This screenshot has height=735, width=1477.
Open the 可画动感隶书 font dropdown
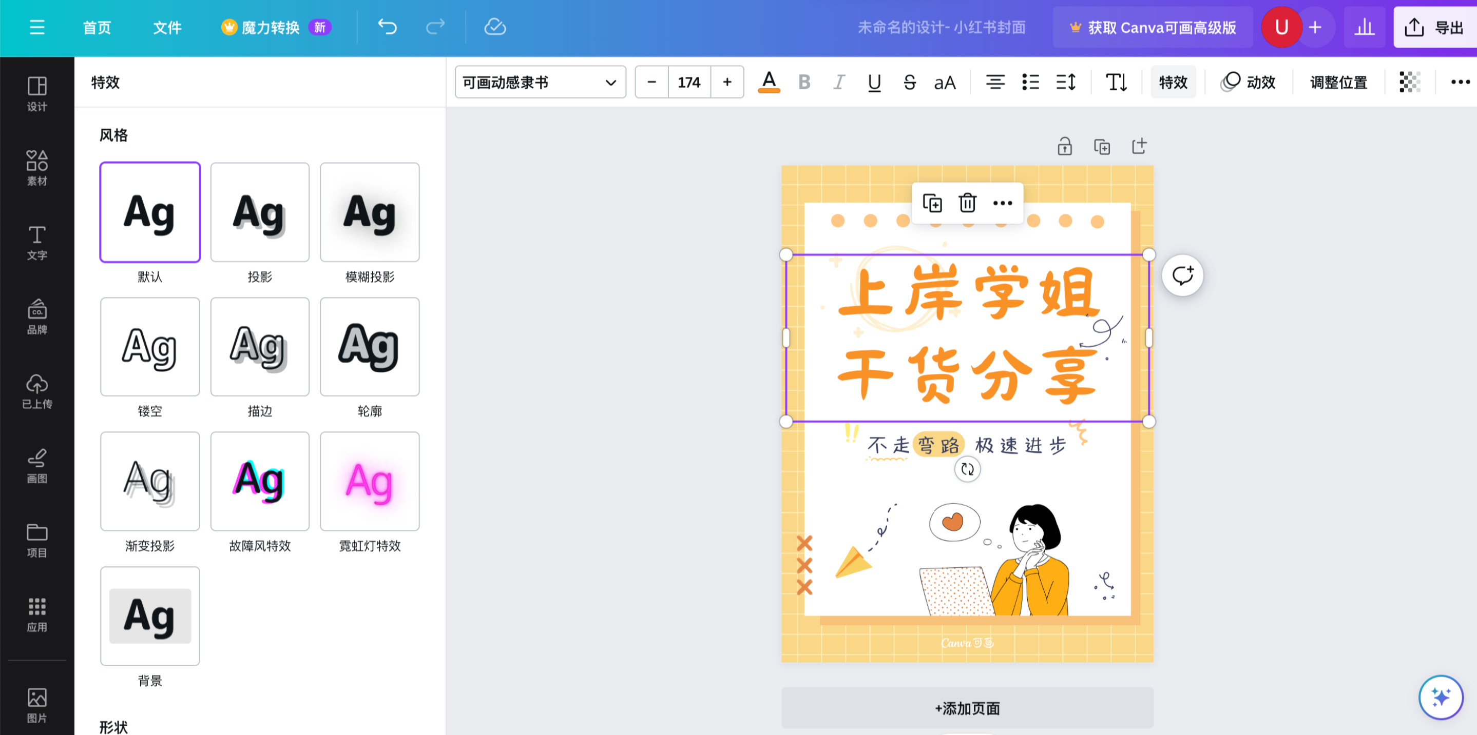(540, 82)
